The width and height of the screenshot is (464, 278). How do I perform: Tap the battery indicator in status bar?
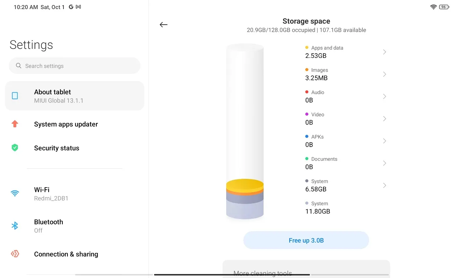pos(444,7)
